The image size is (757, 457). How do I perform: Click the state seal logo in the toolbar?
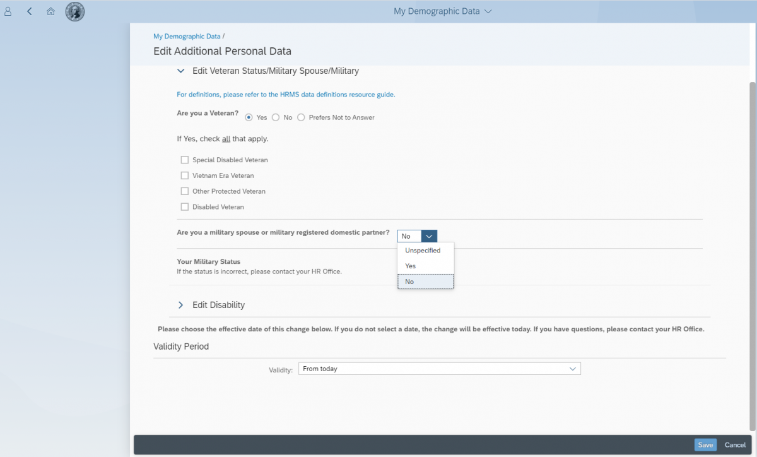click(74, 11)
